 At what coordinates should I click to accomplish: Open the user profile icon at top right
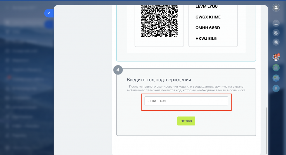click(x=276, y=8)
